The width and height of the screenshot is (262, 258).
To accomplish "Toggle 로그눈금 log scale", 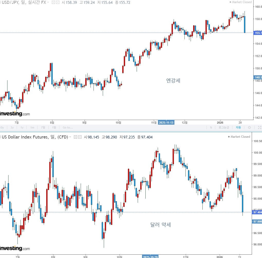I will point(224,127).
